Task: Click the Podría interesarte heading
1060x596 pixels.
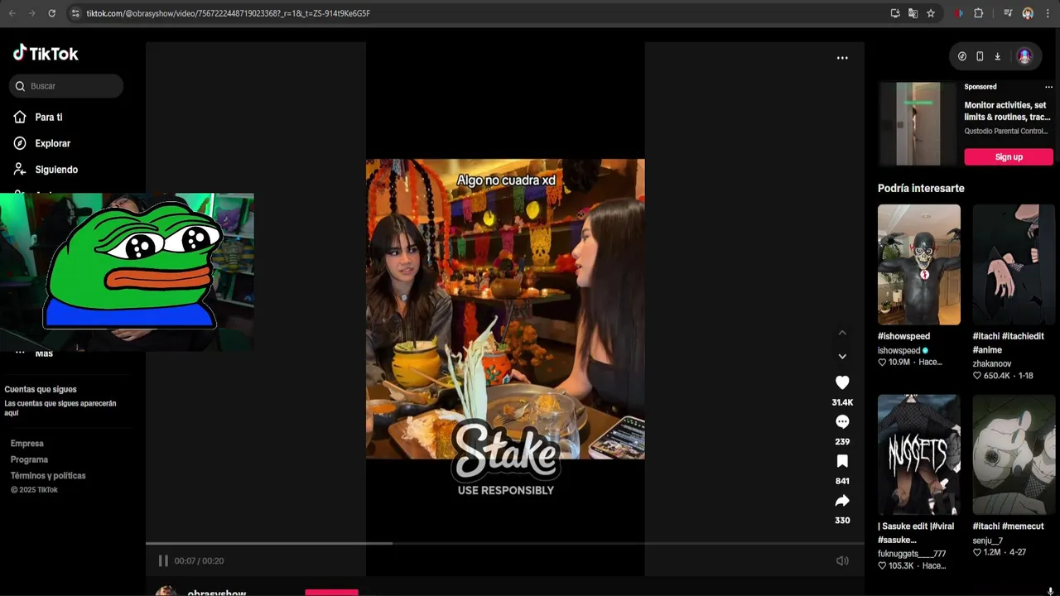Action: coord(921,188)
